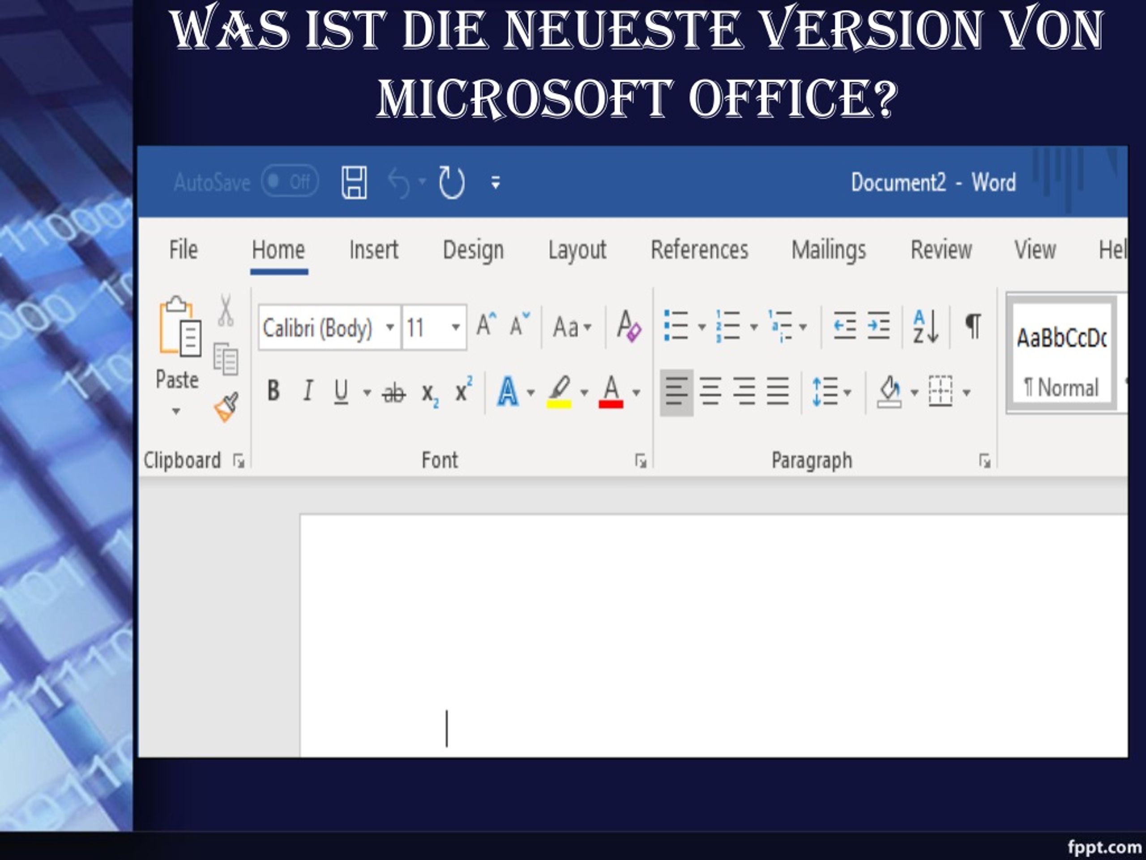This screenshot has height=860, width=1146.
Task: Click the Bullets list icon
Action: (676, 326)
